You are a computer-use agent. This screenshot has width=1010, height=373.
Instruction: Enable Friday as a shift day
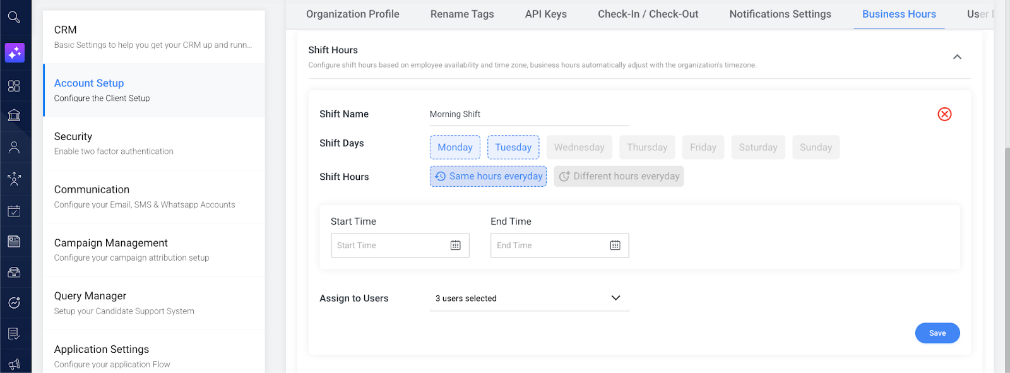pyautogui.click(x=703, y=148)
